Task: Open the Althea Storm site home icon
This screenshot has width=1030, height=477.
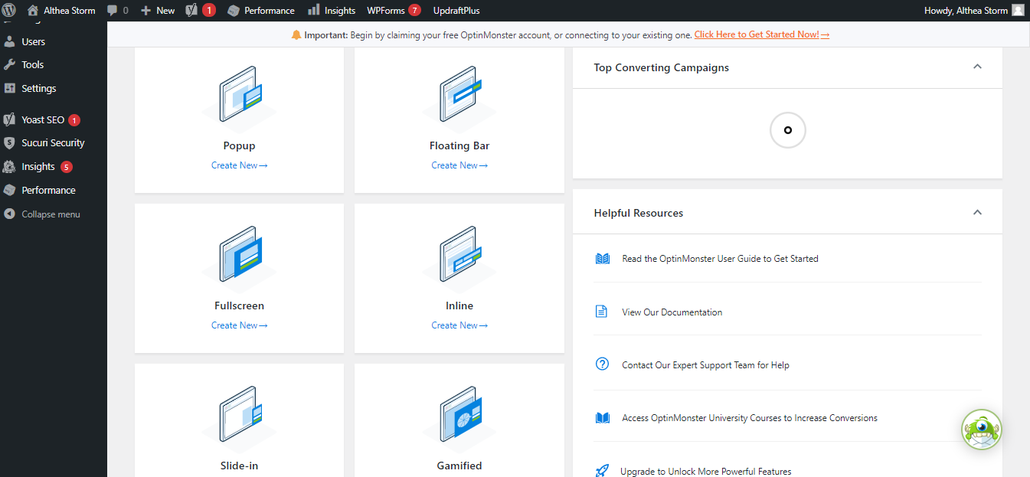Action: (x=32, y=11)
